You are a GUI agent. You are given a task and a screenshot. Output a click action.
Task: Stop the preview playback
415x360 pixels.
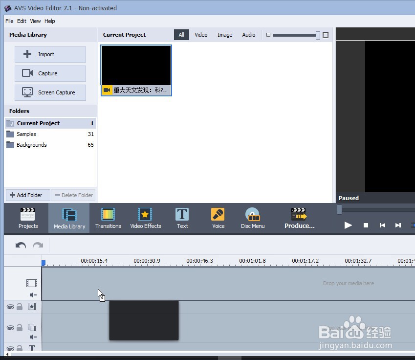(366, 225)
